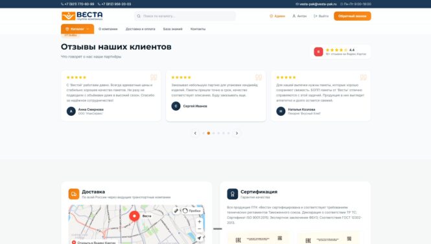Click the orange Обратный звонок button

(352, 16)
